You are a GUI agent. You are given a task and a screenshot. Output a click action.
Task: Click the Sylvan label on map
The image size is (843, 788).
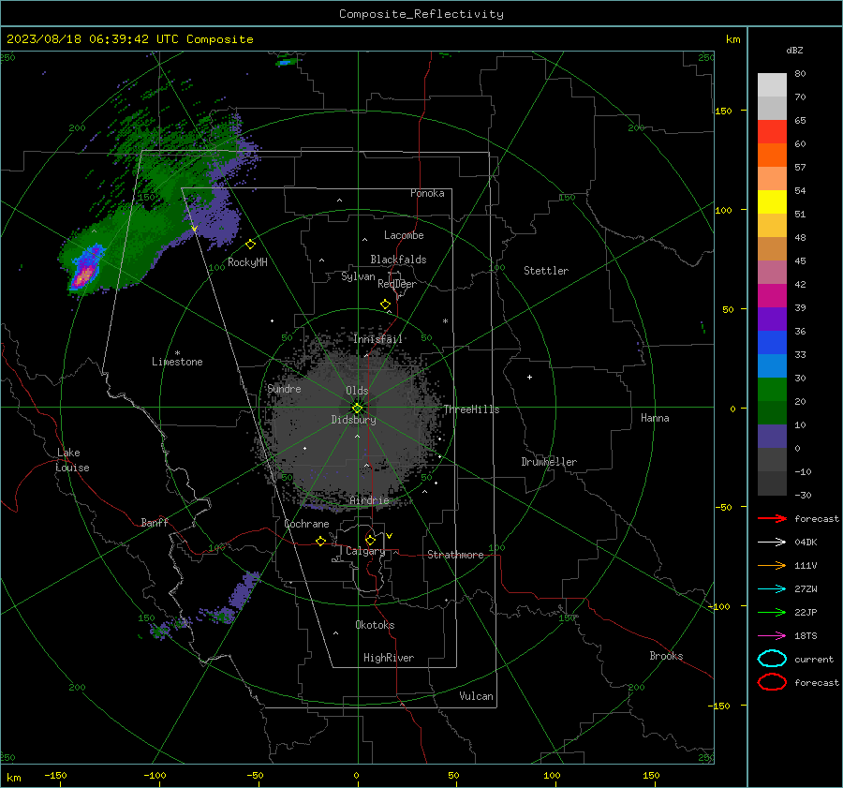pyautogui.click(x=358, y=276)
